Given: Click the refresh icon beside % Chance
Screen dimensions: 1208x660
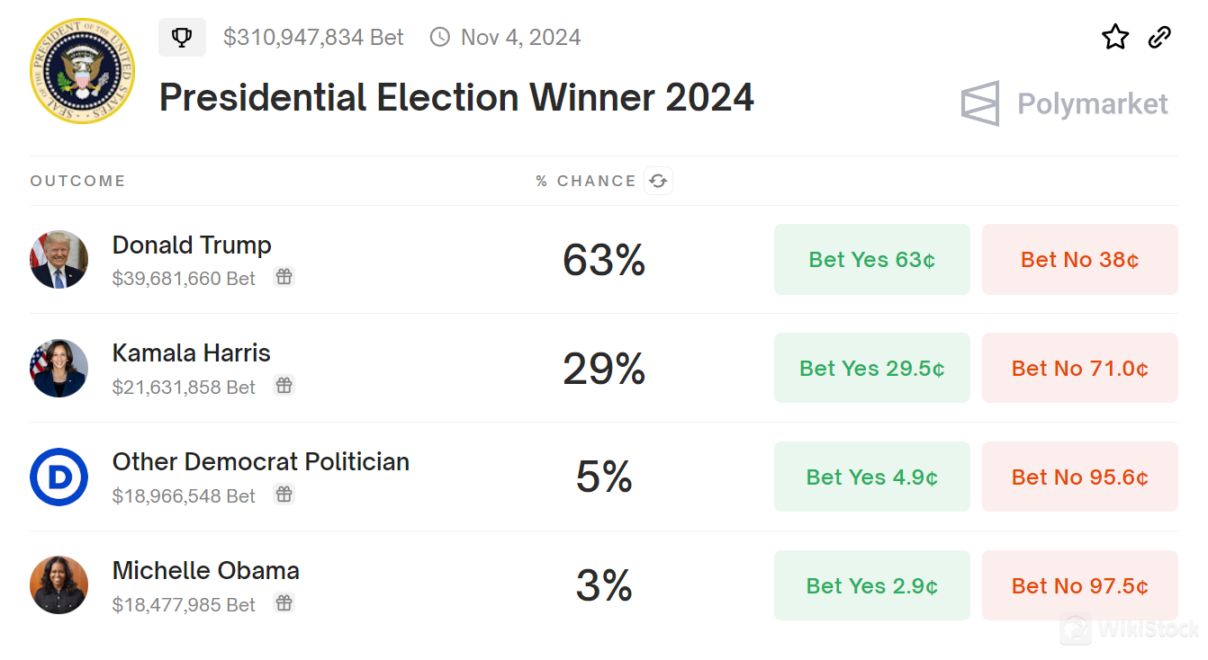Looking at the screenshot, I should [658, 181].
